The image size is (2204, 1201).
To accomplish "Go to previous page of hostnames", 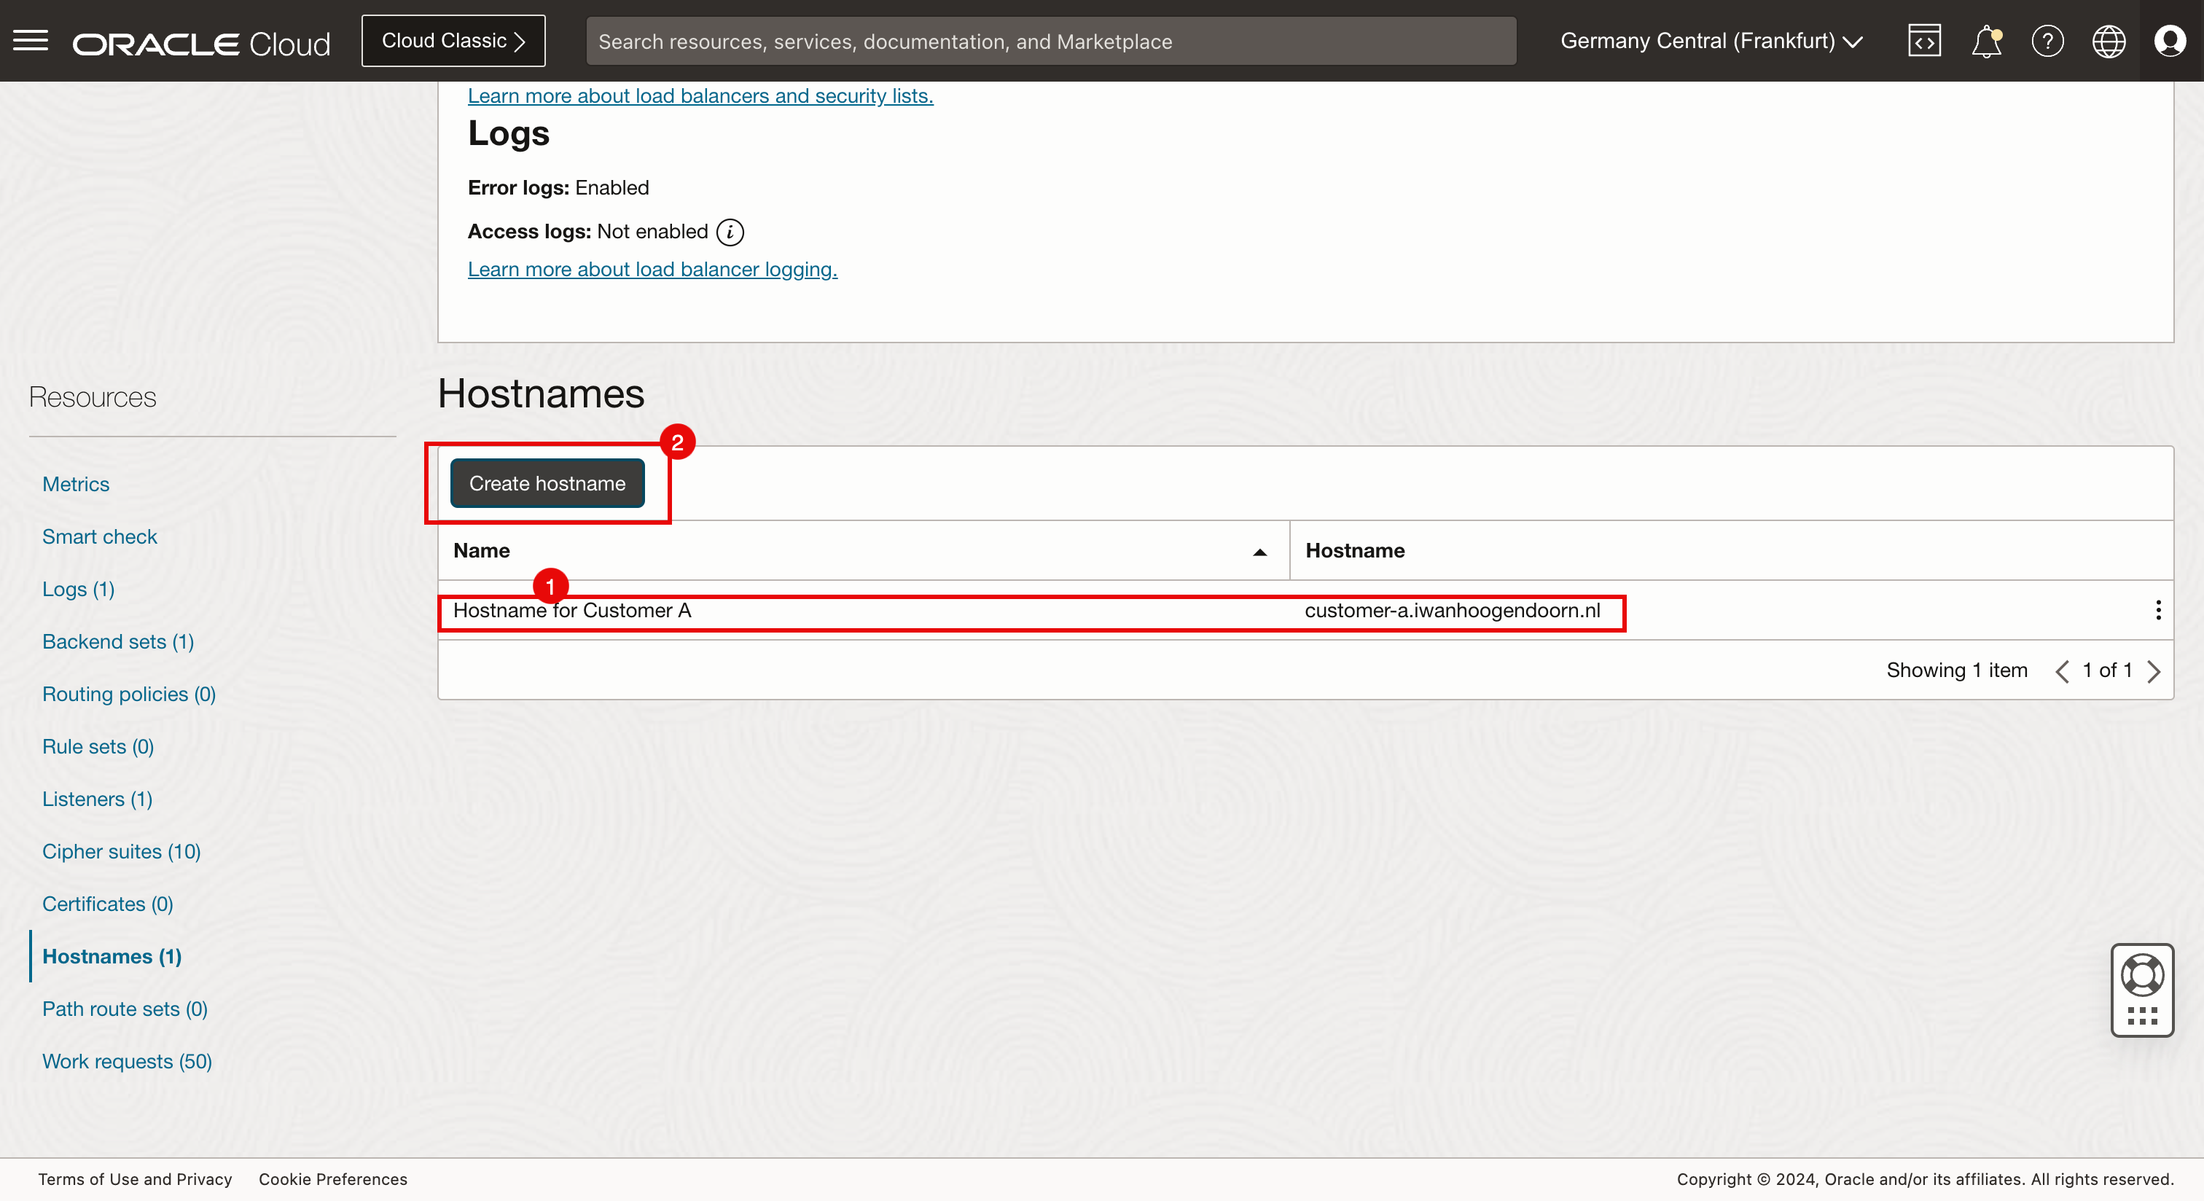I will 2062,671.
